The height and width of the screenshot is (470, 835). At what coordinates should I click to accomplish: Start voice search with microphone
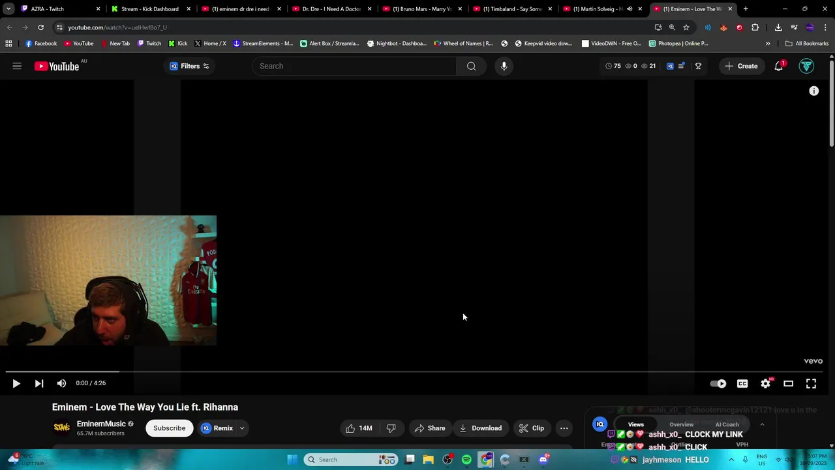(x=504, y=66)
